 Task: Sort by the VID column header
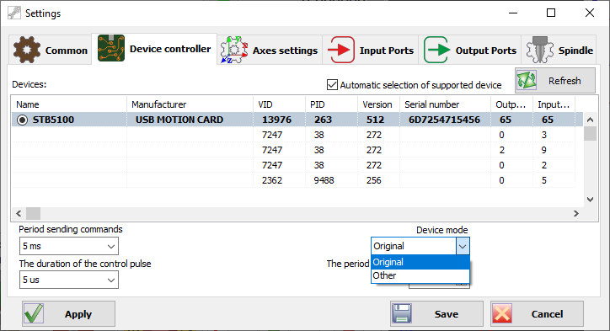click(x=280, y=104)
